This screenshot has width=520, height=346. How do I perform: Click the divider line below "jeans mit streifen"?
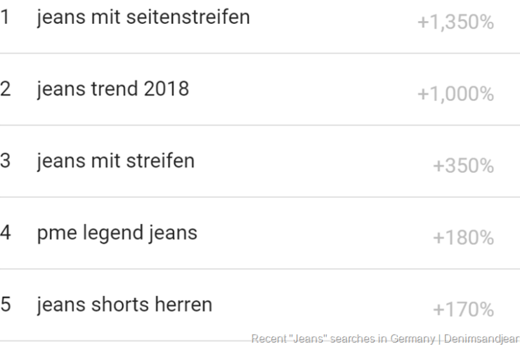coord(260,197)
